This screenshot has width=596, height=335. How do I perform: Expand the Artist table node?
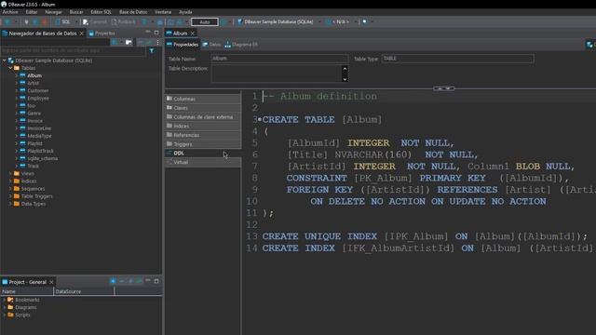pos(17,83)
